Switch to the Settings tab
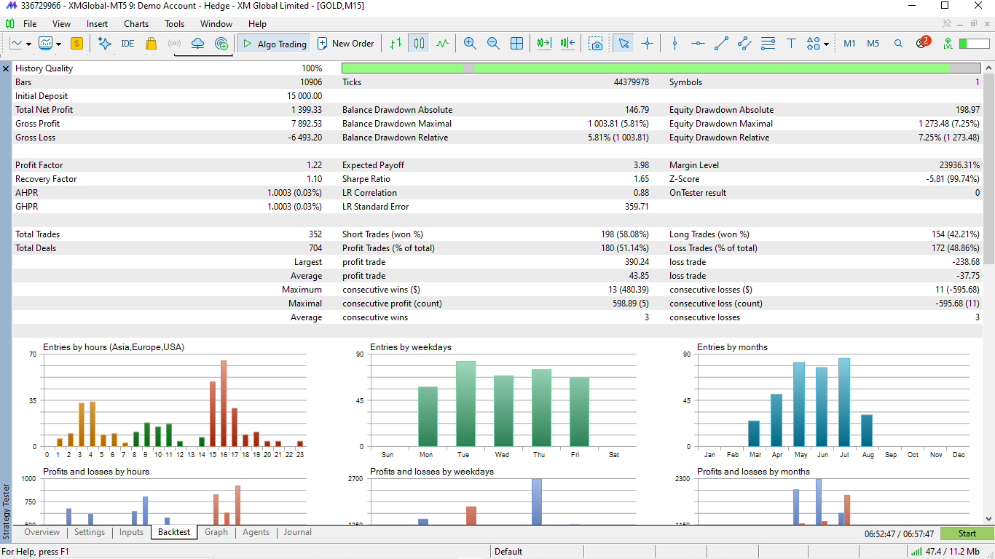The width and height of the screenshot is (995, 559). click(90, 532)
